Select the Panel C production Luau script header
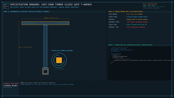The height and width of the screenshot is (98, 174). [x=130, y=45]
